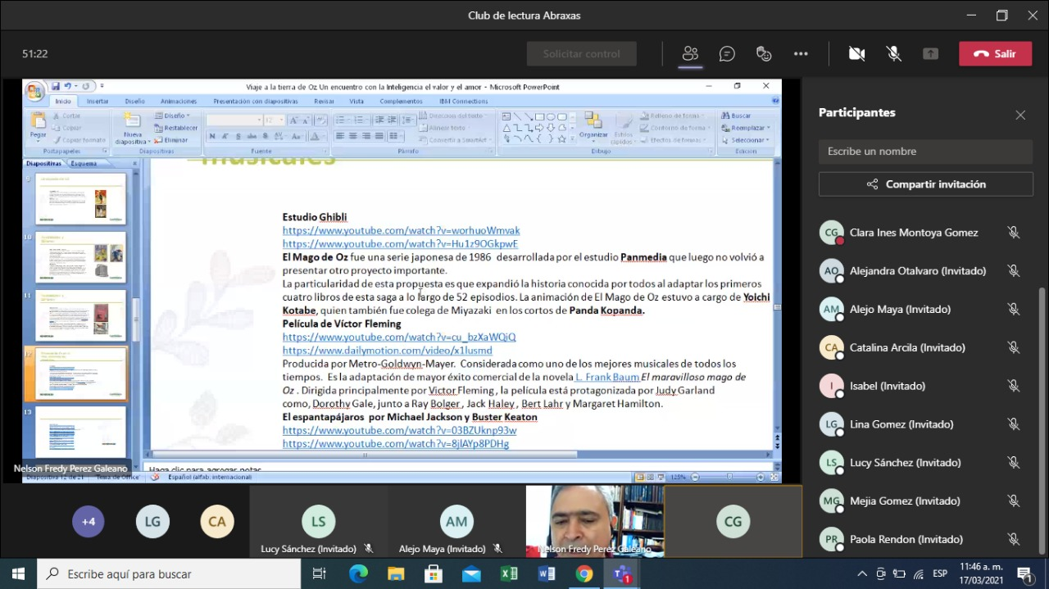Open the Insertar ribbon tab
The height and width of the screenshot is (589, 1049).
coord(98,102)
